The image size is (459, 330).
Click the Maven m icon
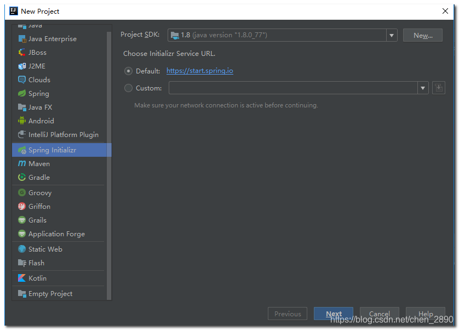tap(22, 163)
